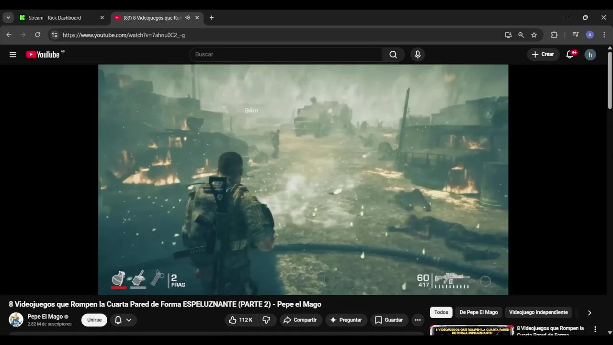This screenshot has width=613, height=345.
Task: Open more actions ellipsis button
Action: [418, 320]
